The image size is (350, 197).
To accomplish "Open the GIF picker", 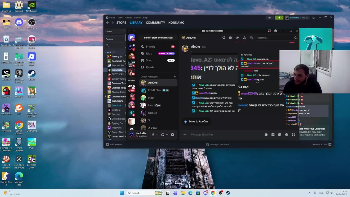I will [273, 135].
